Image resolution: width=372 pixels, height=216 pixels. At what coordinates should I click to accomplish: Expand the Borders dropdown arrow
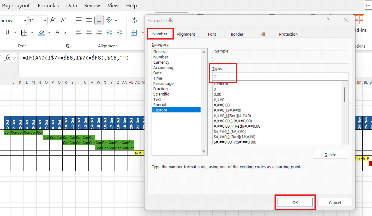(32, 33)
